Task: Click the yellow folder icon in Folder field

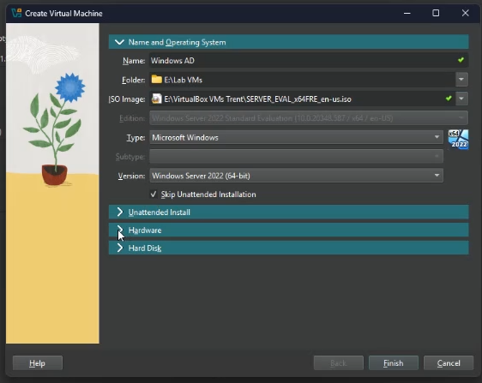Action: [x=156, y=79]
